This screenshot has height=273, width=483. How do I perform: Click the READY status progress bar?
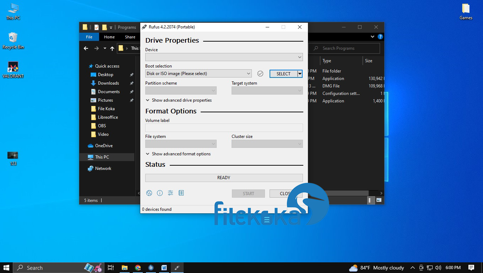(x=224, y=178)
